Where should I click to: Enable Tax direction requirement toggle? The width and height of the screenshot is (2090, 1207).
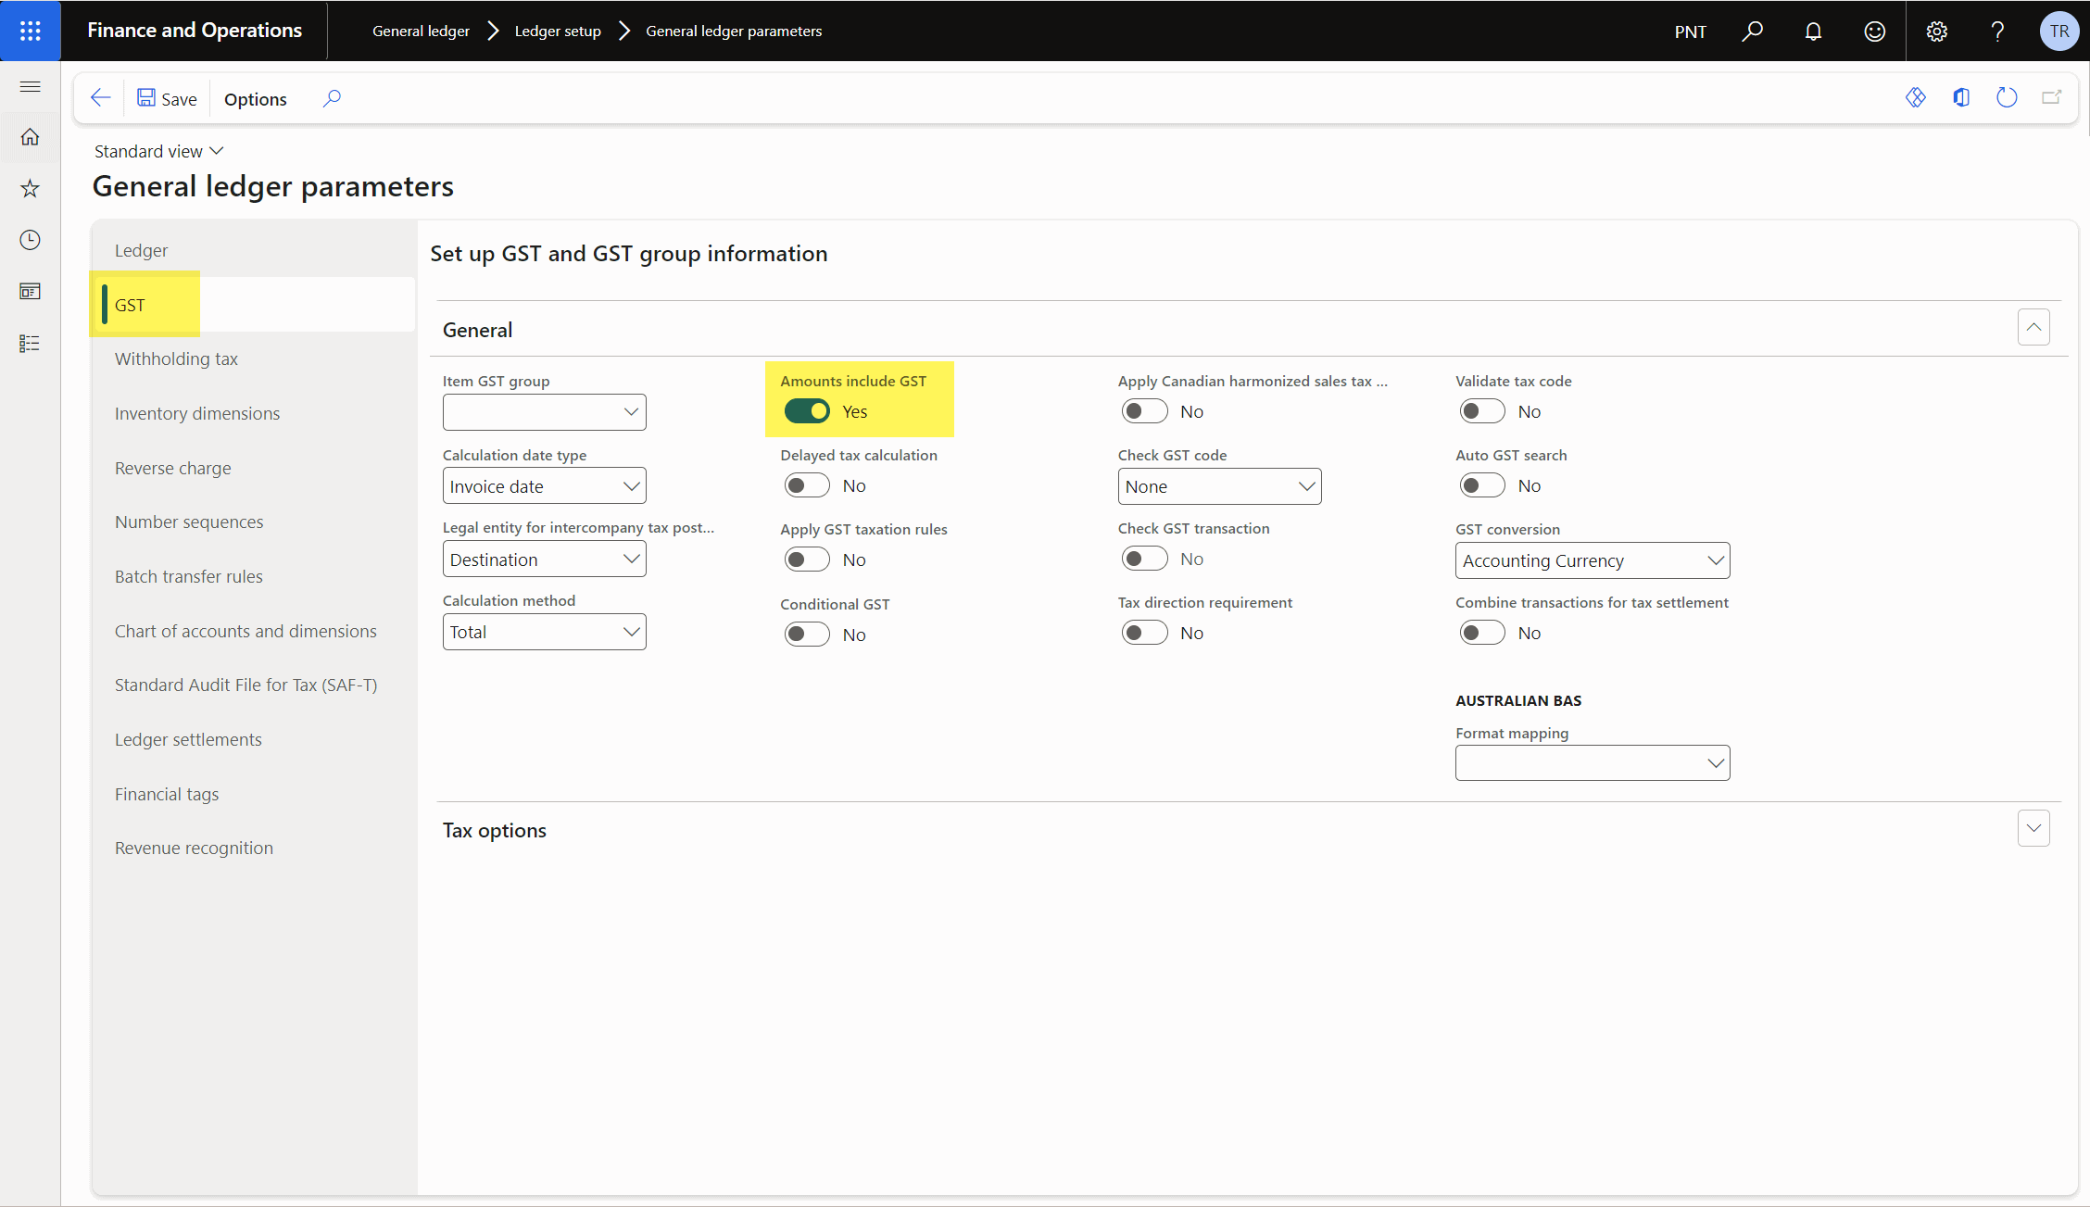(1144, 633)
